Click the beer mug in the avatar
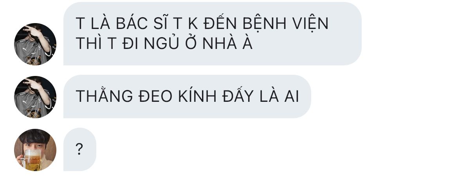This screenshot has height=186, width=458. 32,159
